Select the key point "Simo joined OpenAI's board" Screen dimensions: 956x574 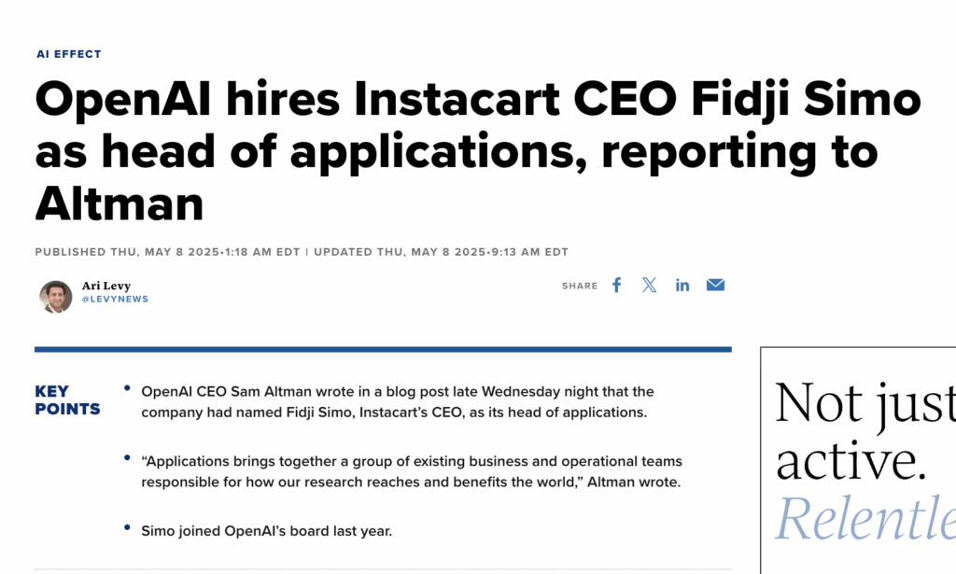(266, 531)
